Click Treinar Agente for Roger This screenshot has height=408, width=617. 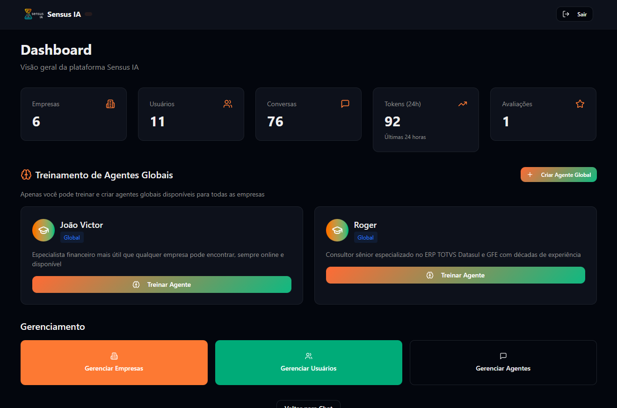point(455,275)
